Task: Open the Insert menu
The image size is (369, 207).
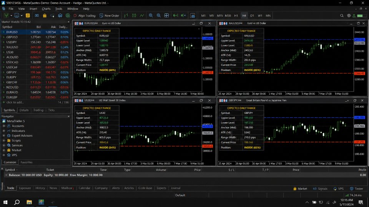Action: pos(33,9)
